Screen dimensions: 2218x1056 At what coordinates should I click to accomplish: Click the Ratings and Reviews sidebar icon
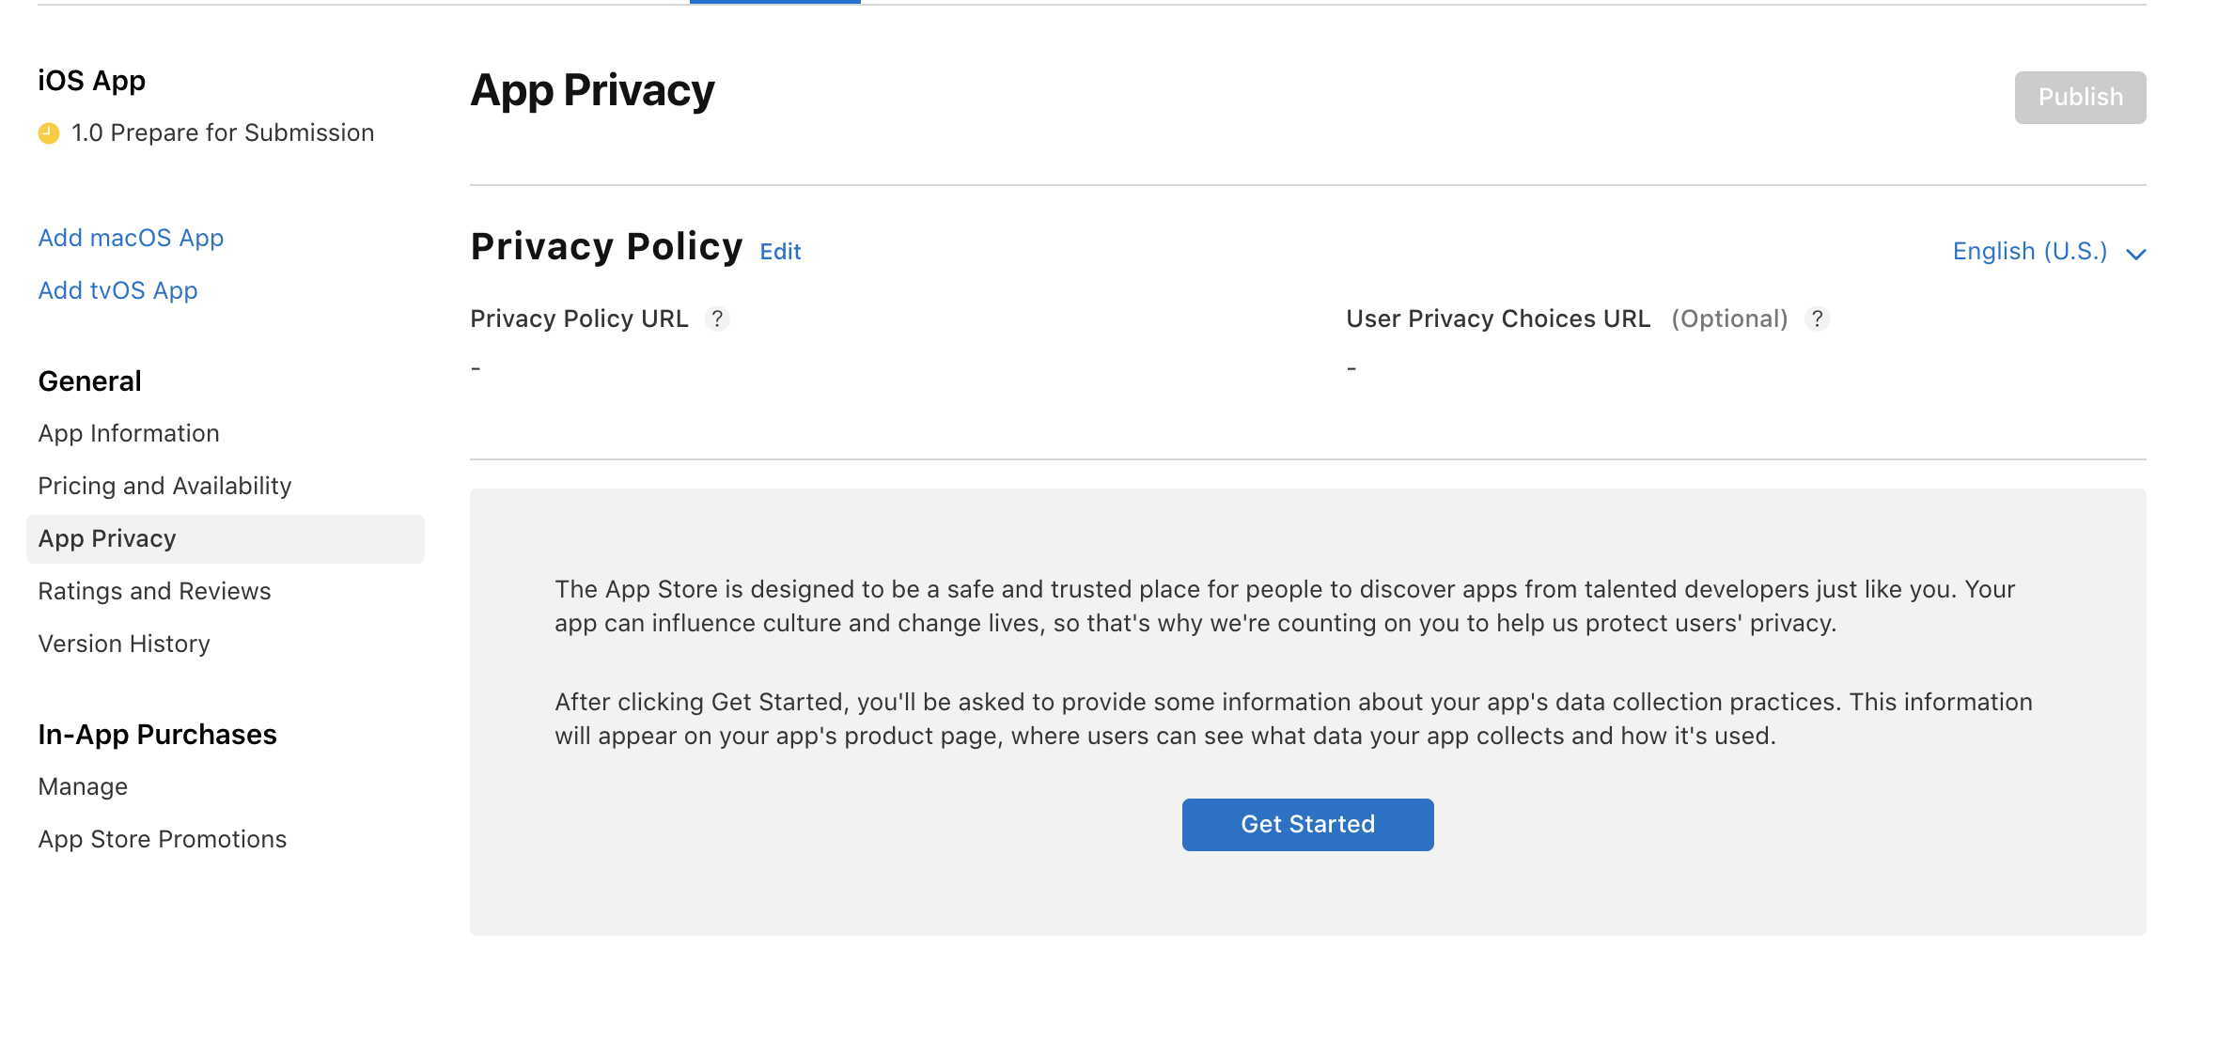click(156, 589)
